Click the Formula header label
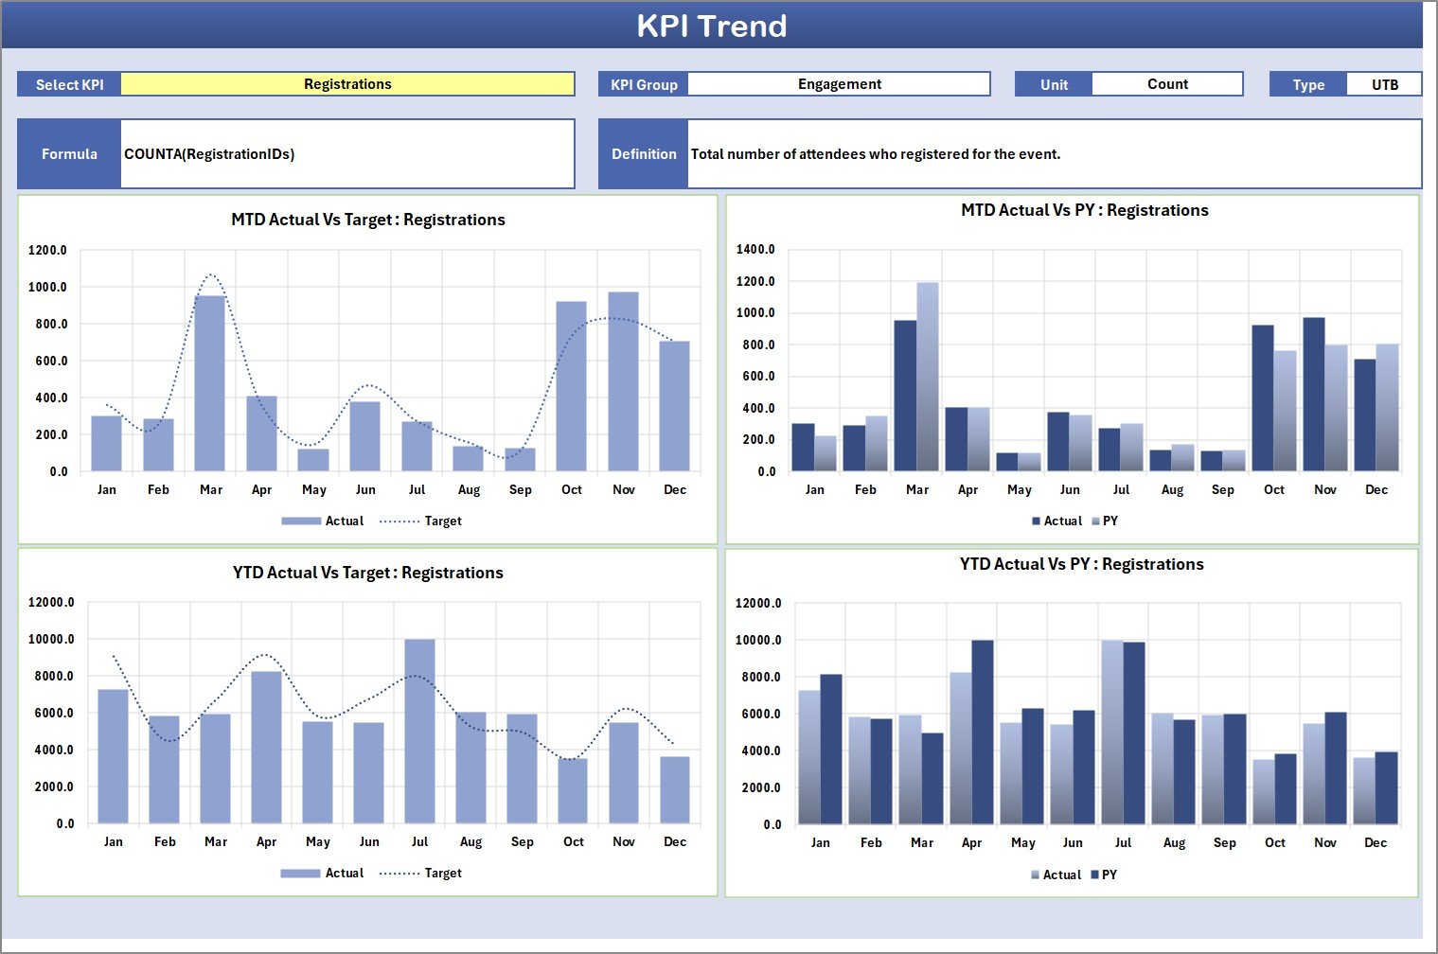 (68, 153)
